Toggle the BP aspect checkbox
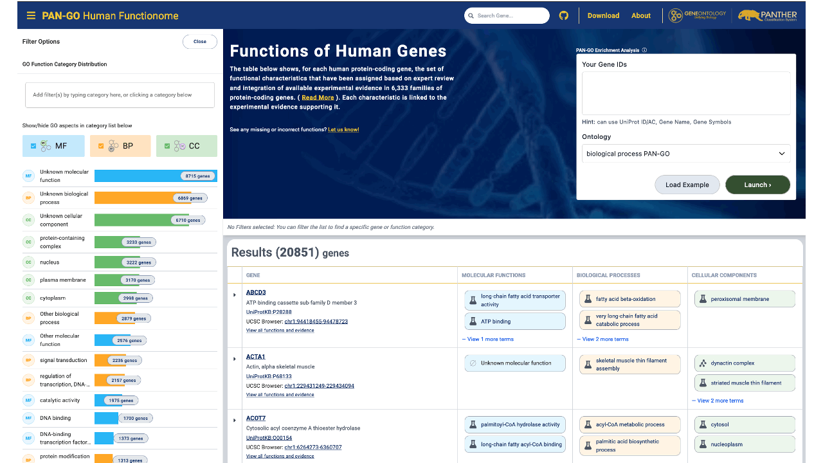The image size is (823, 463). (100, 146)
